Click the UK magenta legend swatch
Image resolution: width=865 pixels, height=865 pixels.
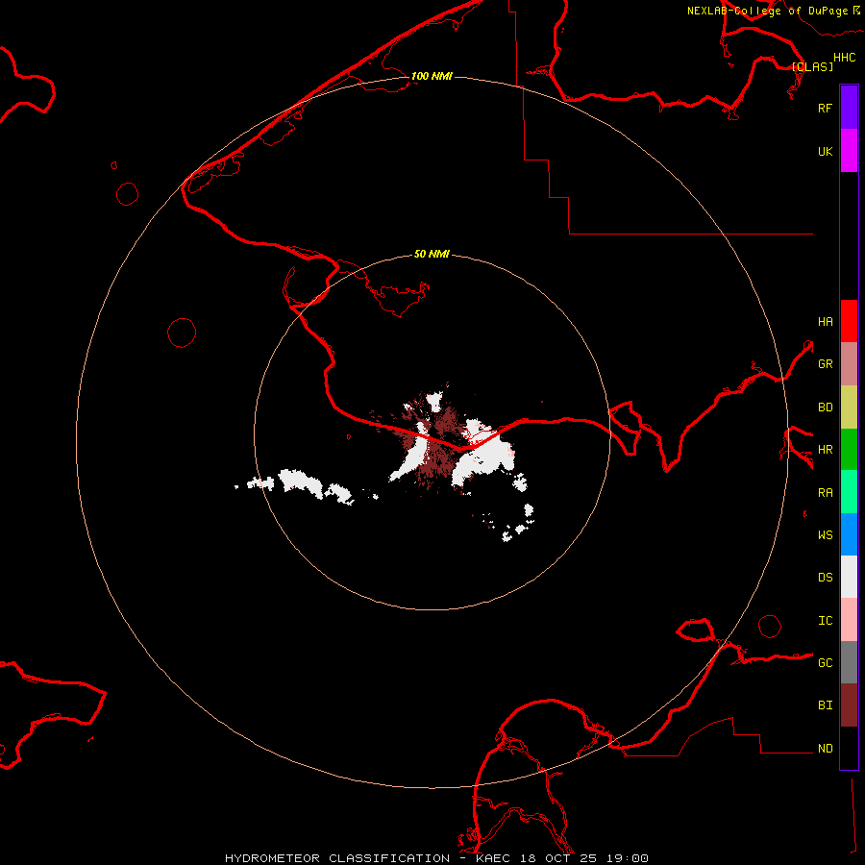click(x=849, y=151)
